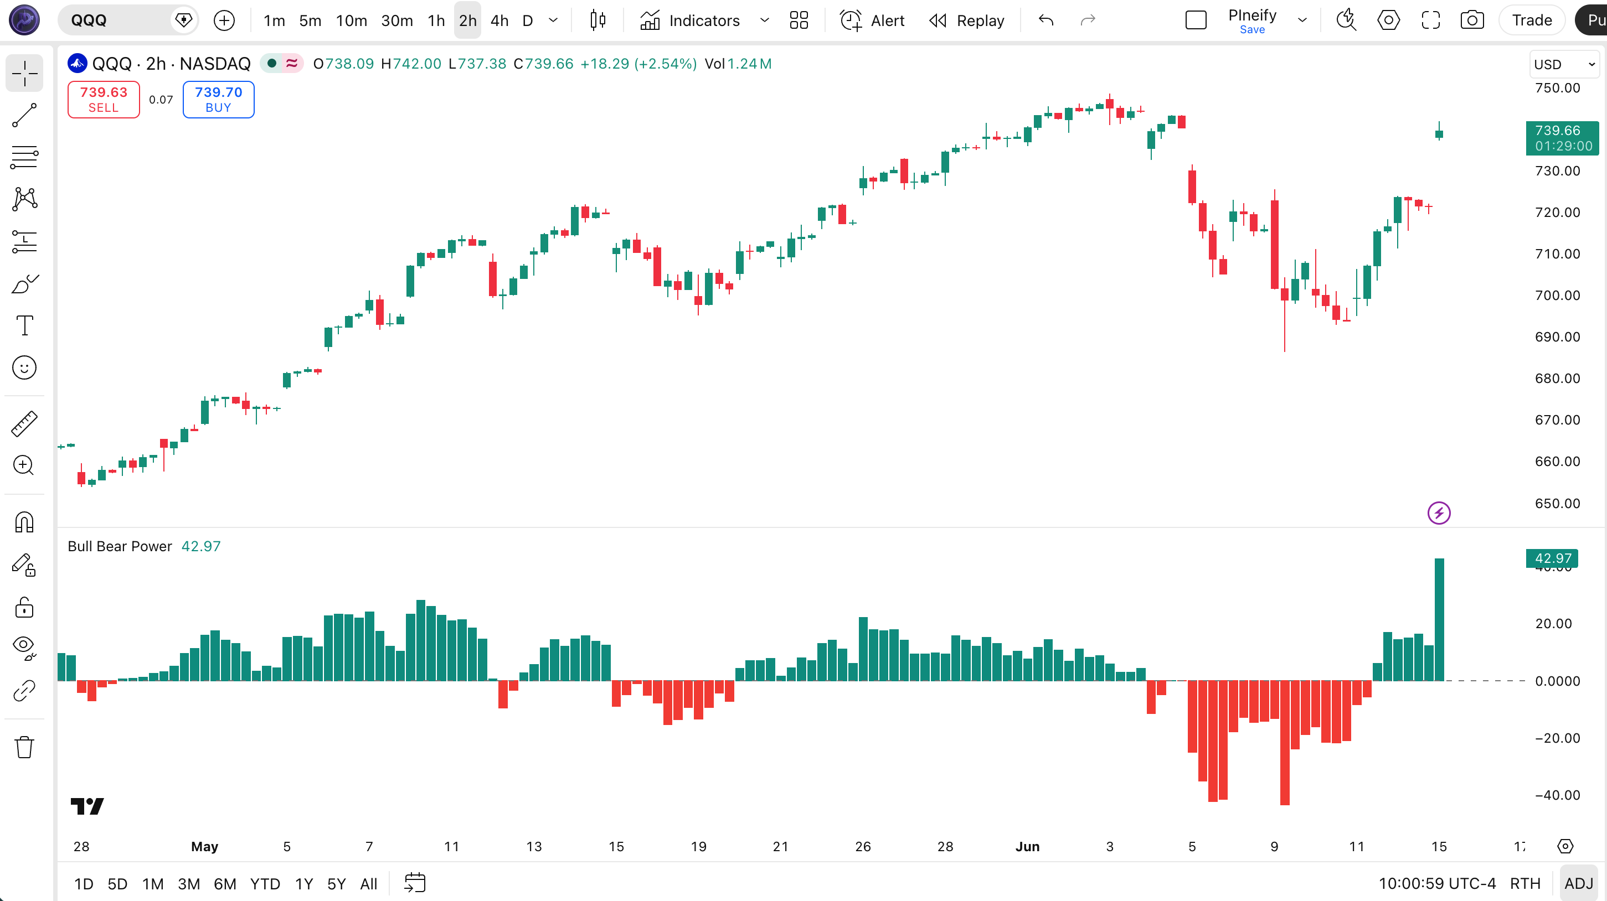Click the Trade button
The height and width of the screenshot is (901, 1607).
tap(1532, 20)
